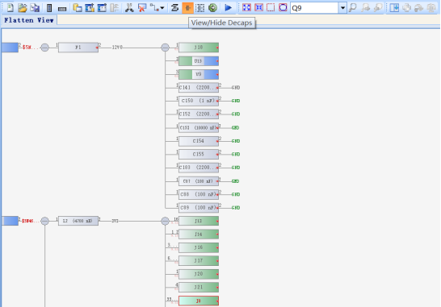Click the copy windows toolbar icon
Image resolution: width=441 pixels, height=307 pixels.
78,8
